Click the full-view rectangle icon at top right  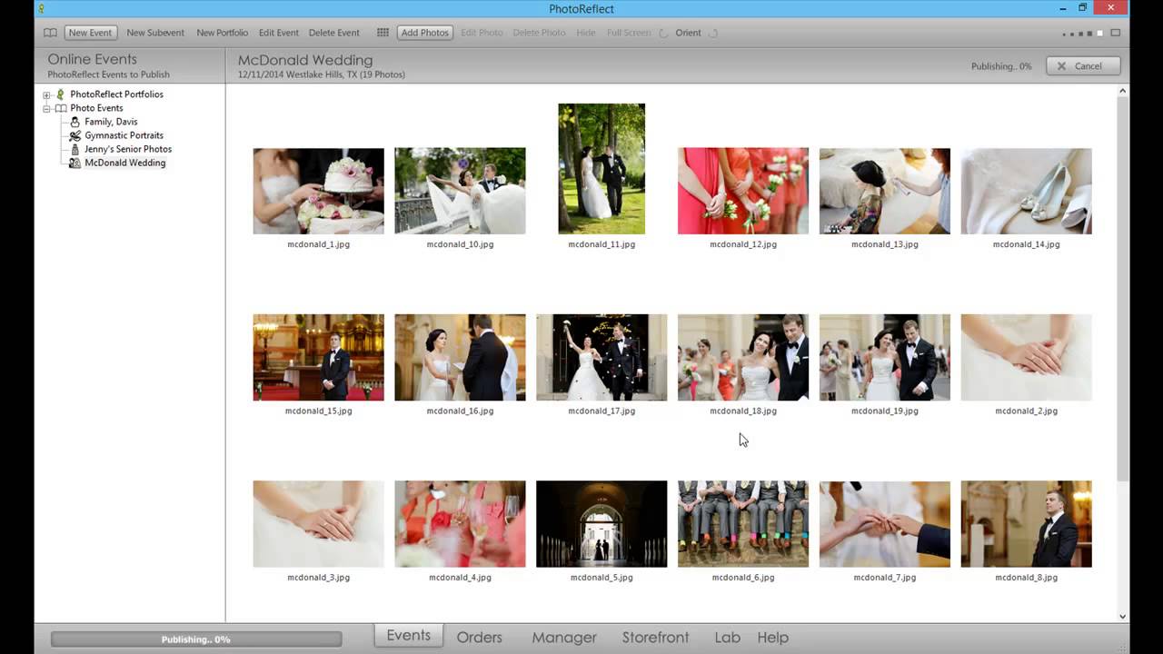1115,34
